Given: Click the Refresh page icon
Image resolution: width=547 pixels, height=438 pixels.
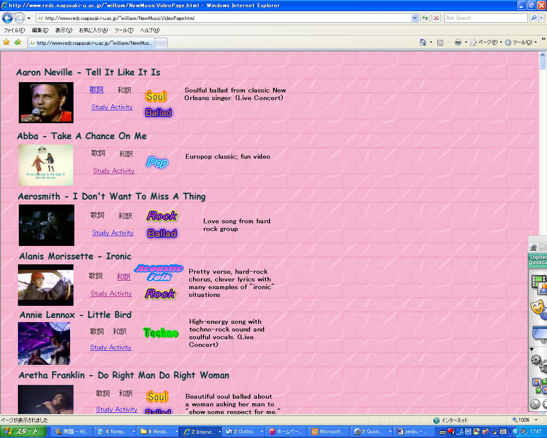Looking at the screenshot, I should pos(425,18).
